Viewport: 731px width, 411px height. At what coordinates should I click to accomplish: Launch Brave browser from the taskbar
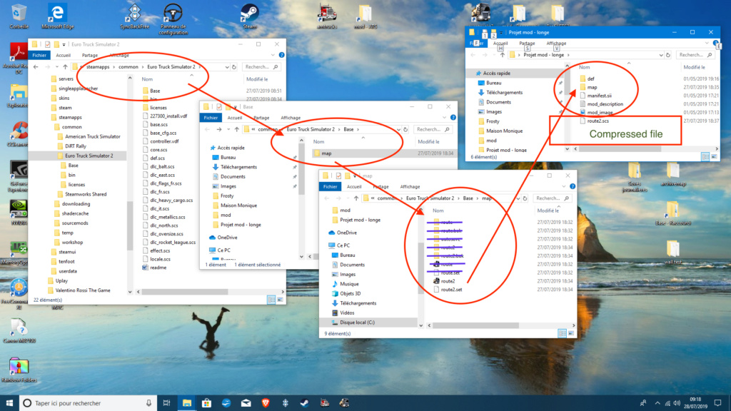click(x=266, y=403)
